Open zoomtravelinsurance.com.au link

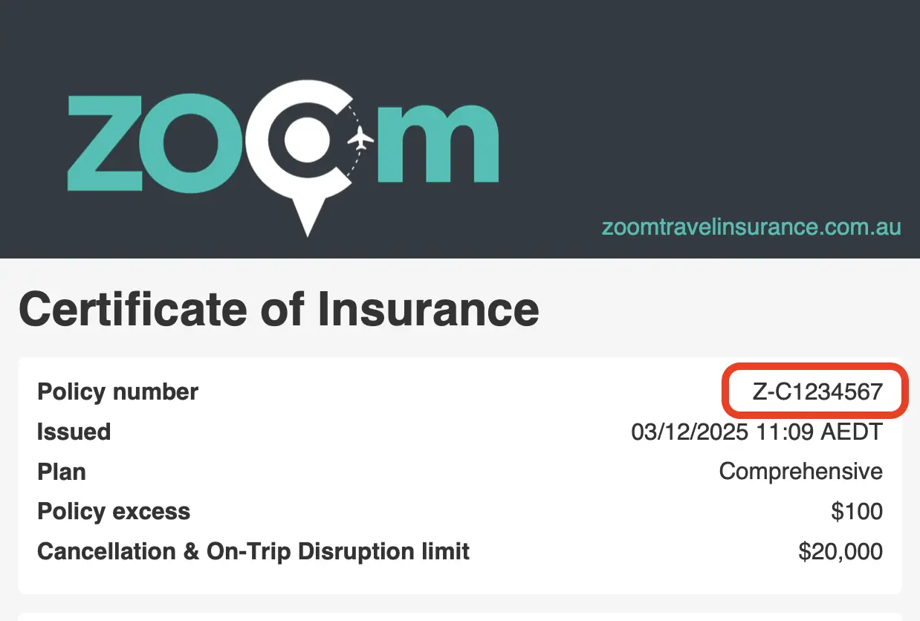[x=751, y=227]
